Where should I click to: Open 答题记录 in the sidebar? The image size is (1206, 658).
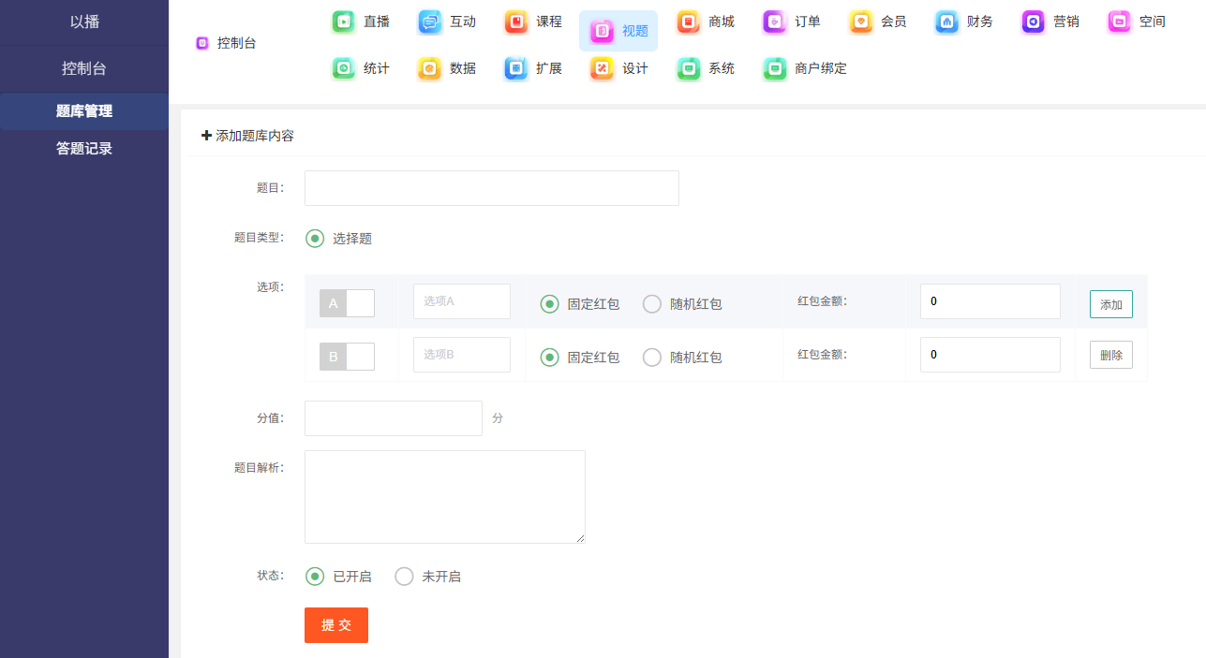84,148
